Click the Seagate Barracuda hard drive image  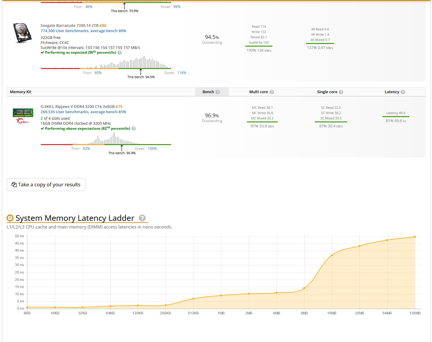tap(22, 33)
